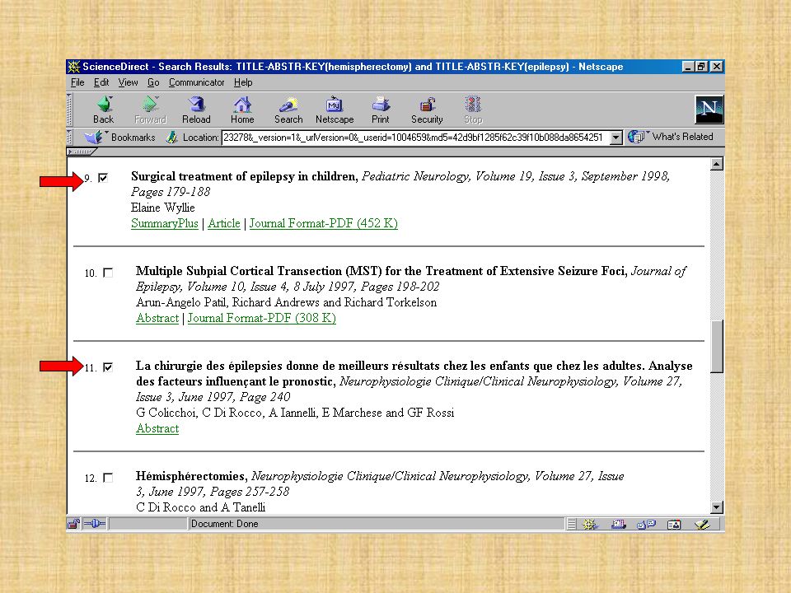
Task: Click the page proxy icon beside Location
Action: click(x=172, y=138)
